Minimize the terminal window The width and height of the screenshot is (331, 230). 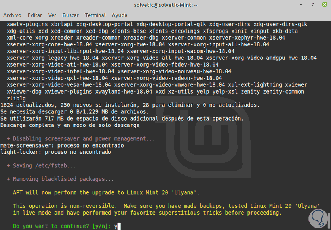click(301, 4)
